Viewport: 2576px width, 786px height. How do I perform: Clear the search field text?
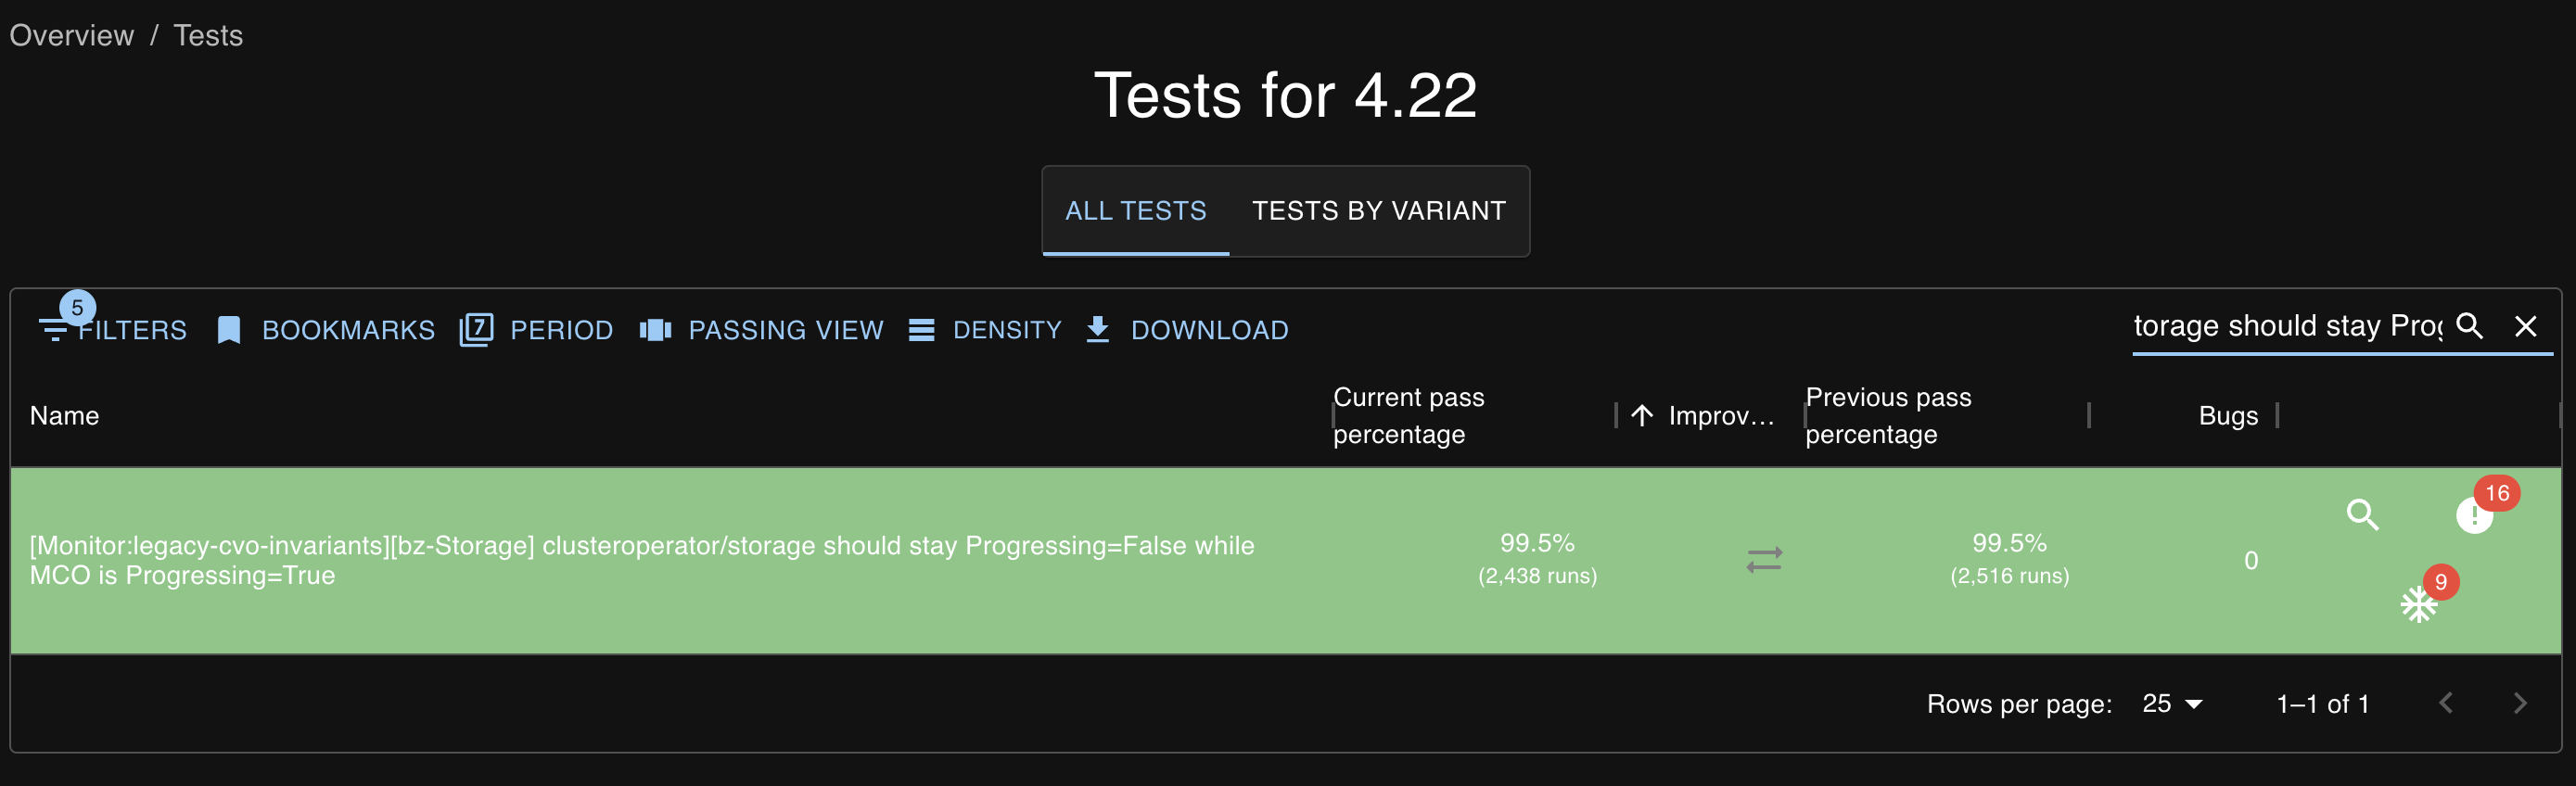click(2525, 326)
